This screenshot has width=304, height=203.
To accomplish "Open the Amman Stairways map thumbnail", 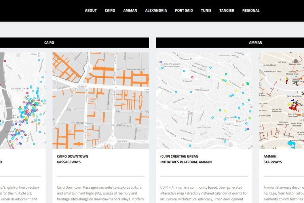I will click(281, 101).
